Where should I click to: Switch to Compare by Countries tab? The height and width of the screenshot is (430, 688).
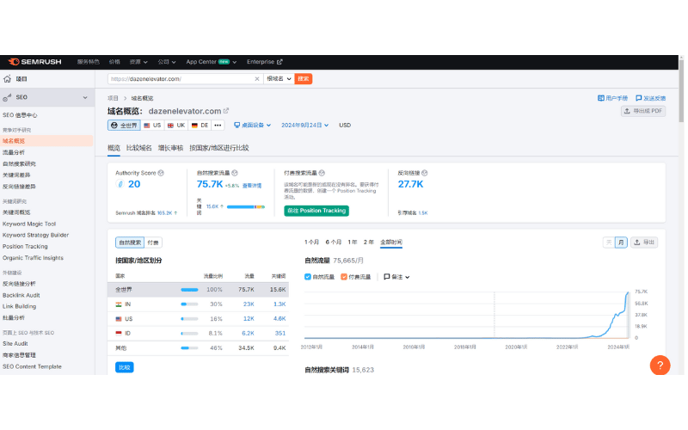[x=219, y=148]
